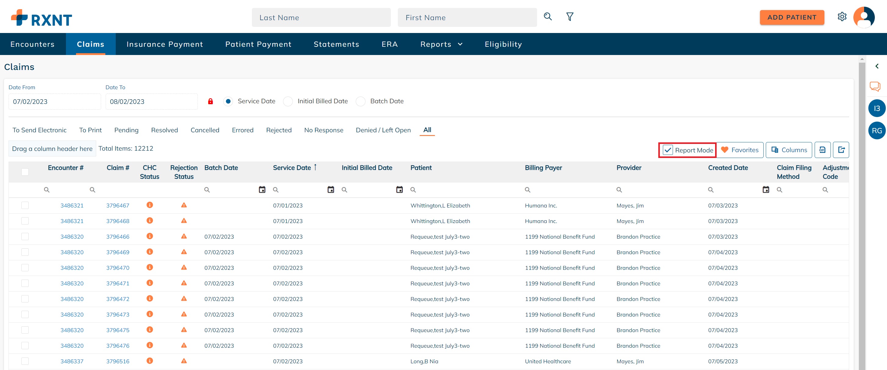
Task: Open the patient filter funnel icon
Action: 570,16
